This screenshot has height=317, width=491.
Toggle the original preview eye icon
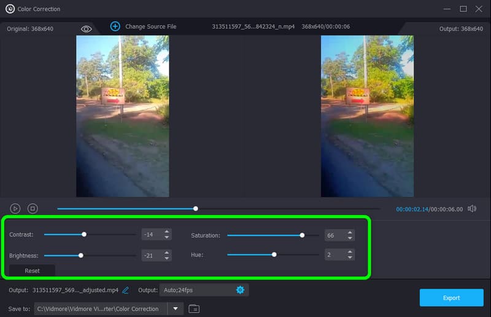pyautogui.click(x=86, y=29)
